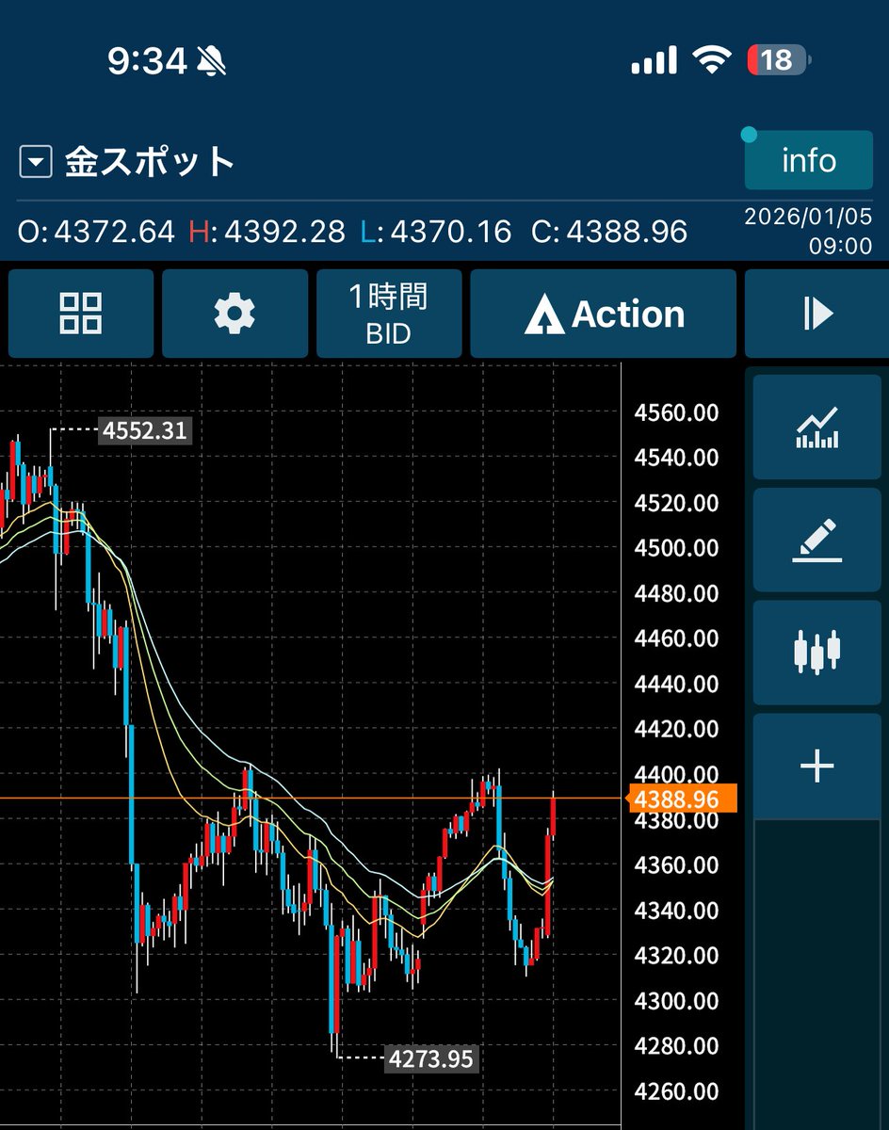Select the drawing pencil tool
Screen dimensions: 889x1130
pos(817,541)
